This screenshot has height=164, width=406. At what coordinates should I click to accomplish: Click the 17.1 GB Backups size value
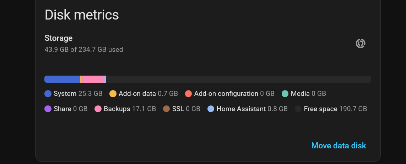[x=144, y=109]
